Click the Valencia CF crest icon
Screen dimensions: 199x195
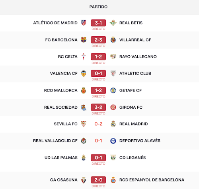pyautogui.click(x=84, y=73)
